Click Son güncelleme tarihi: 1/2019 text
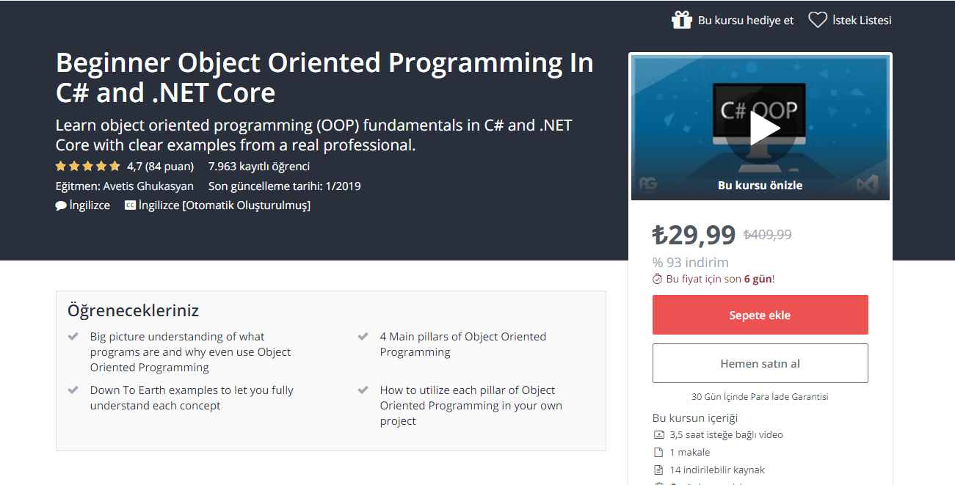The height and width of the screenshot is (485, 955). click(x=285, y=186)
